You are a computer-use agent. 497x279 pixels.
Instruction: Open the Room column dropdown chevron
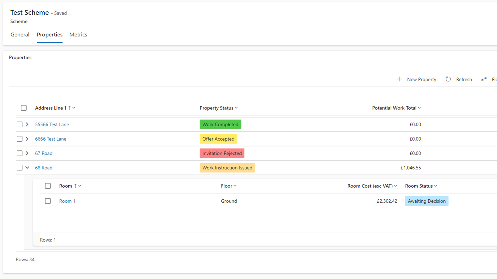click(80, 186)
